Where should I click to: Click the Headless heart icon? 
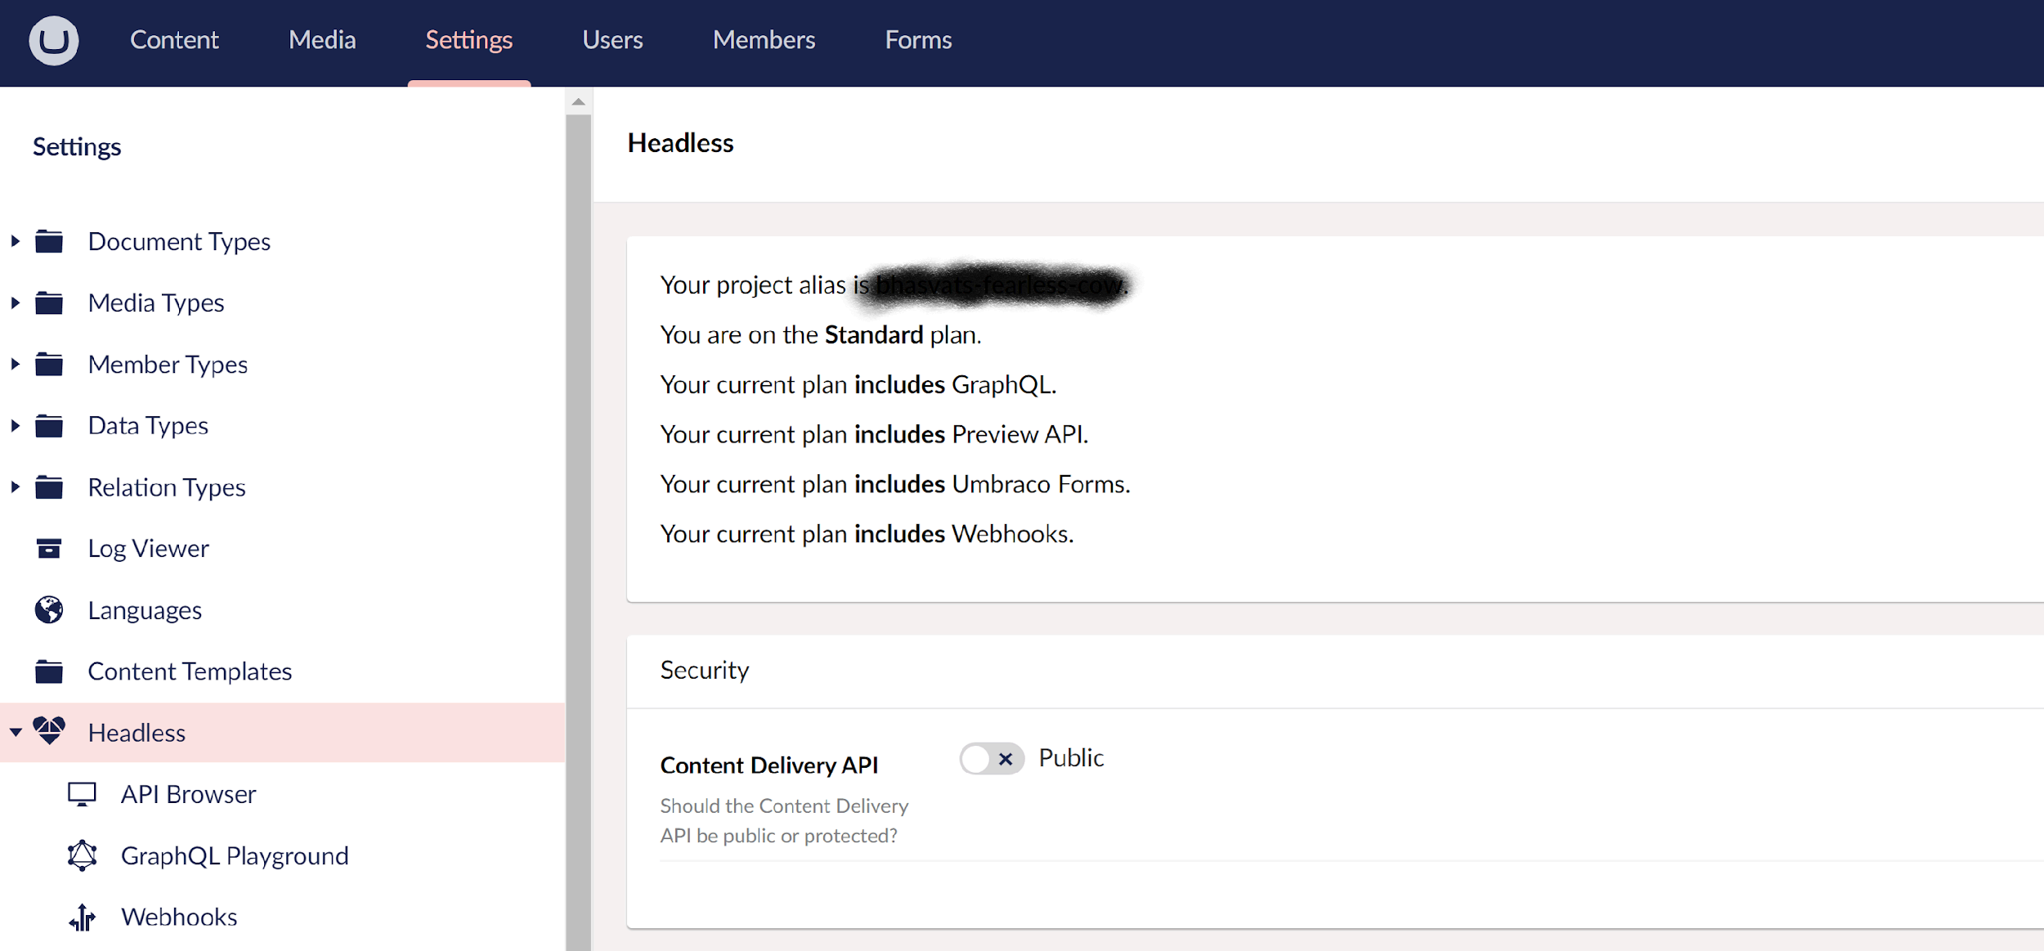pyautogui.click(x=49, y=731)
